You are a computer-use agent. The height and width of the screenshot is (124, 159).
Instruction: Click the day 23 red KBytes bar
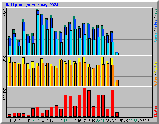coord(112,103)
